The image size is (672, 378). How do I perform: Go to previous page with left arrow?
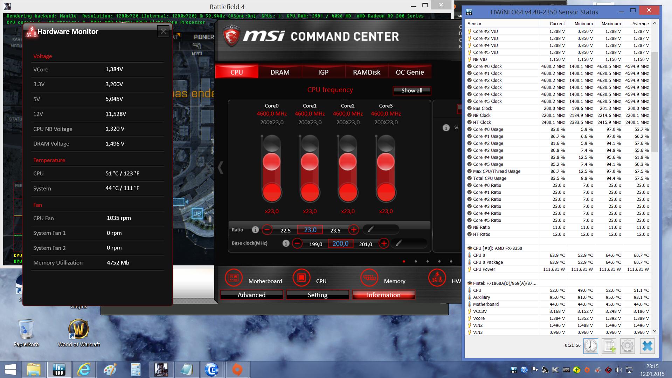221,167
